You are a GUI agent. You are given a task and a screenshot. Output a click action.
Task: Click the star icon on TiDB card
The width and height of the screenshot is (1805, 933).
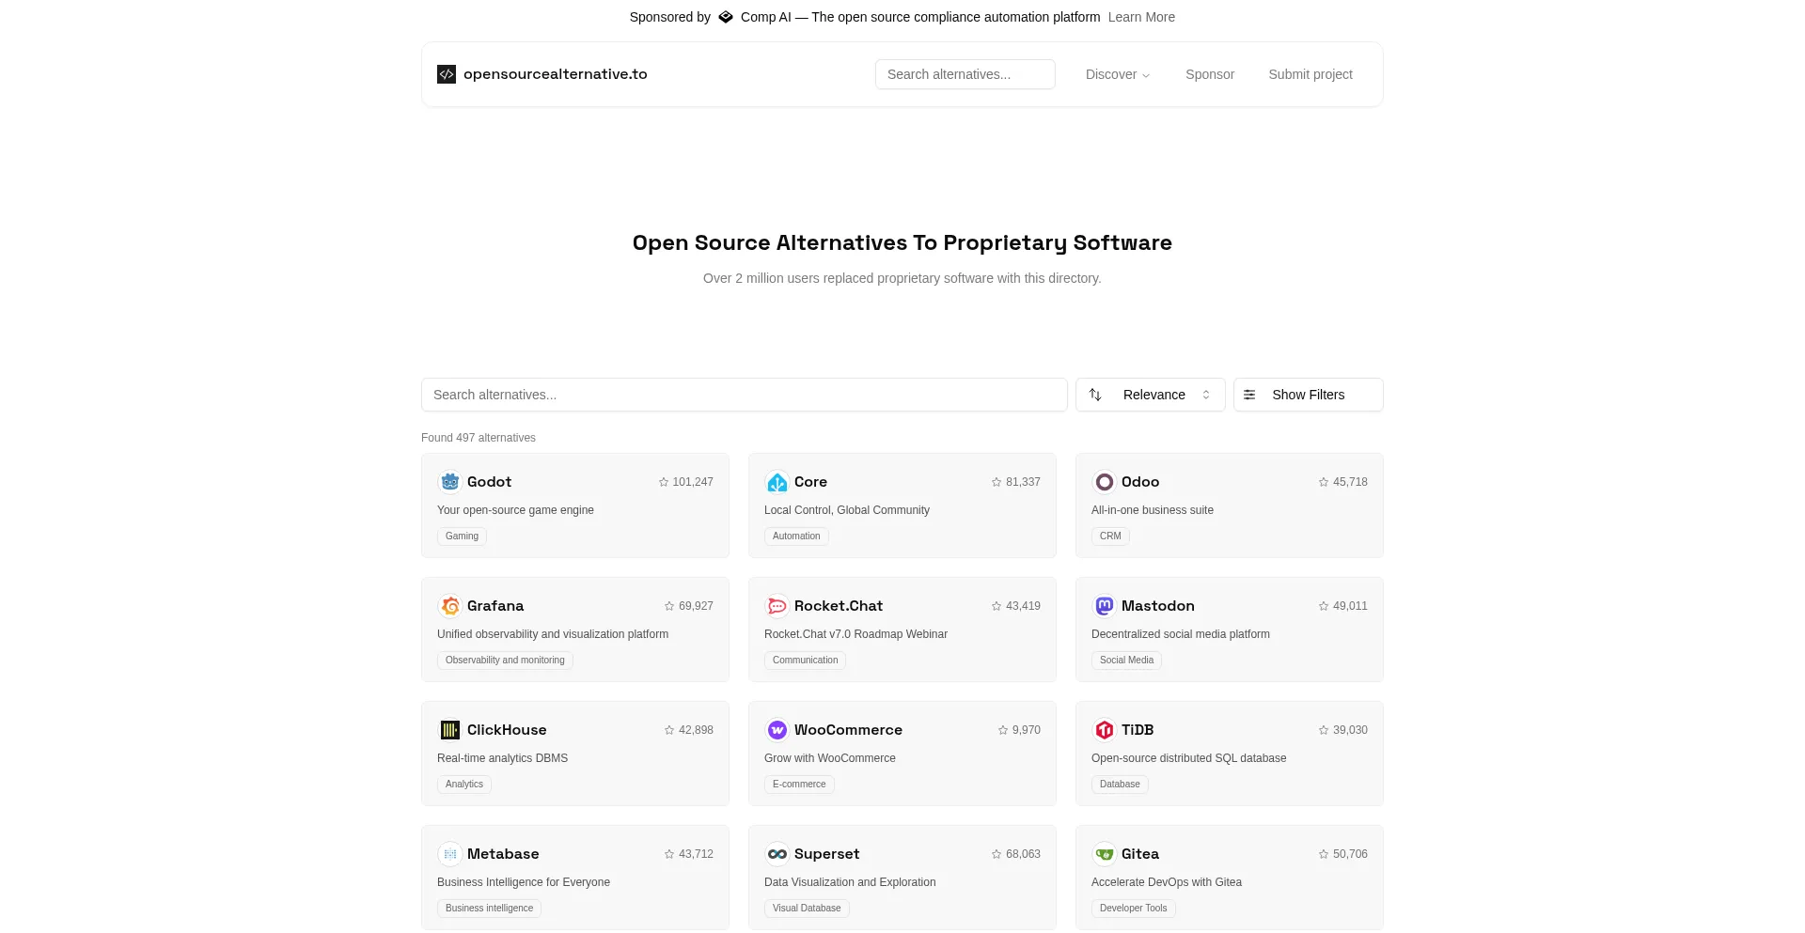pos(1324,730)
